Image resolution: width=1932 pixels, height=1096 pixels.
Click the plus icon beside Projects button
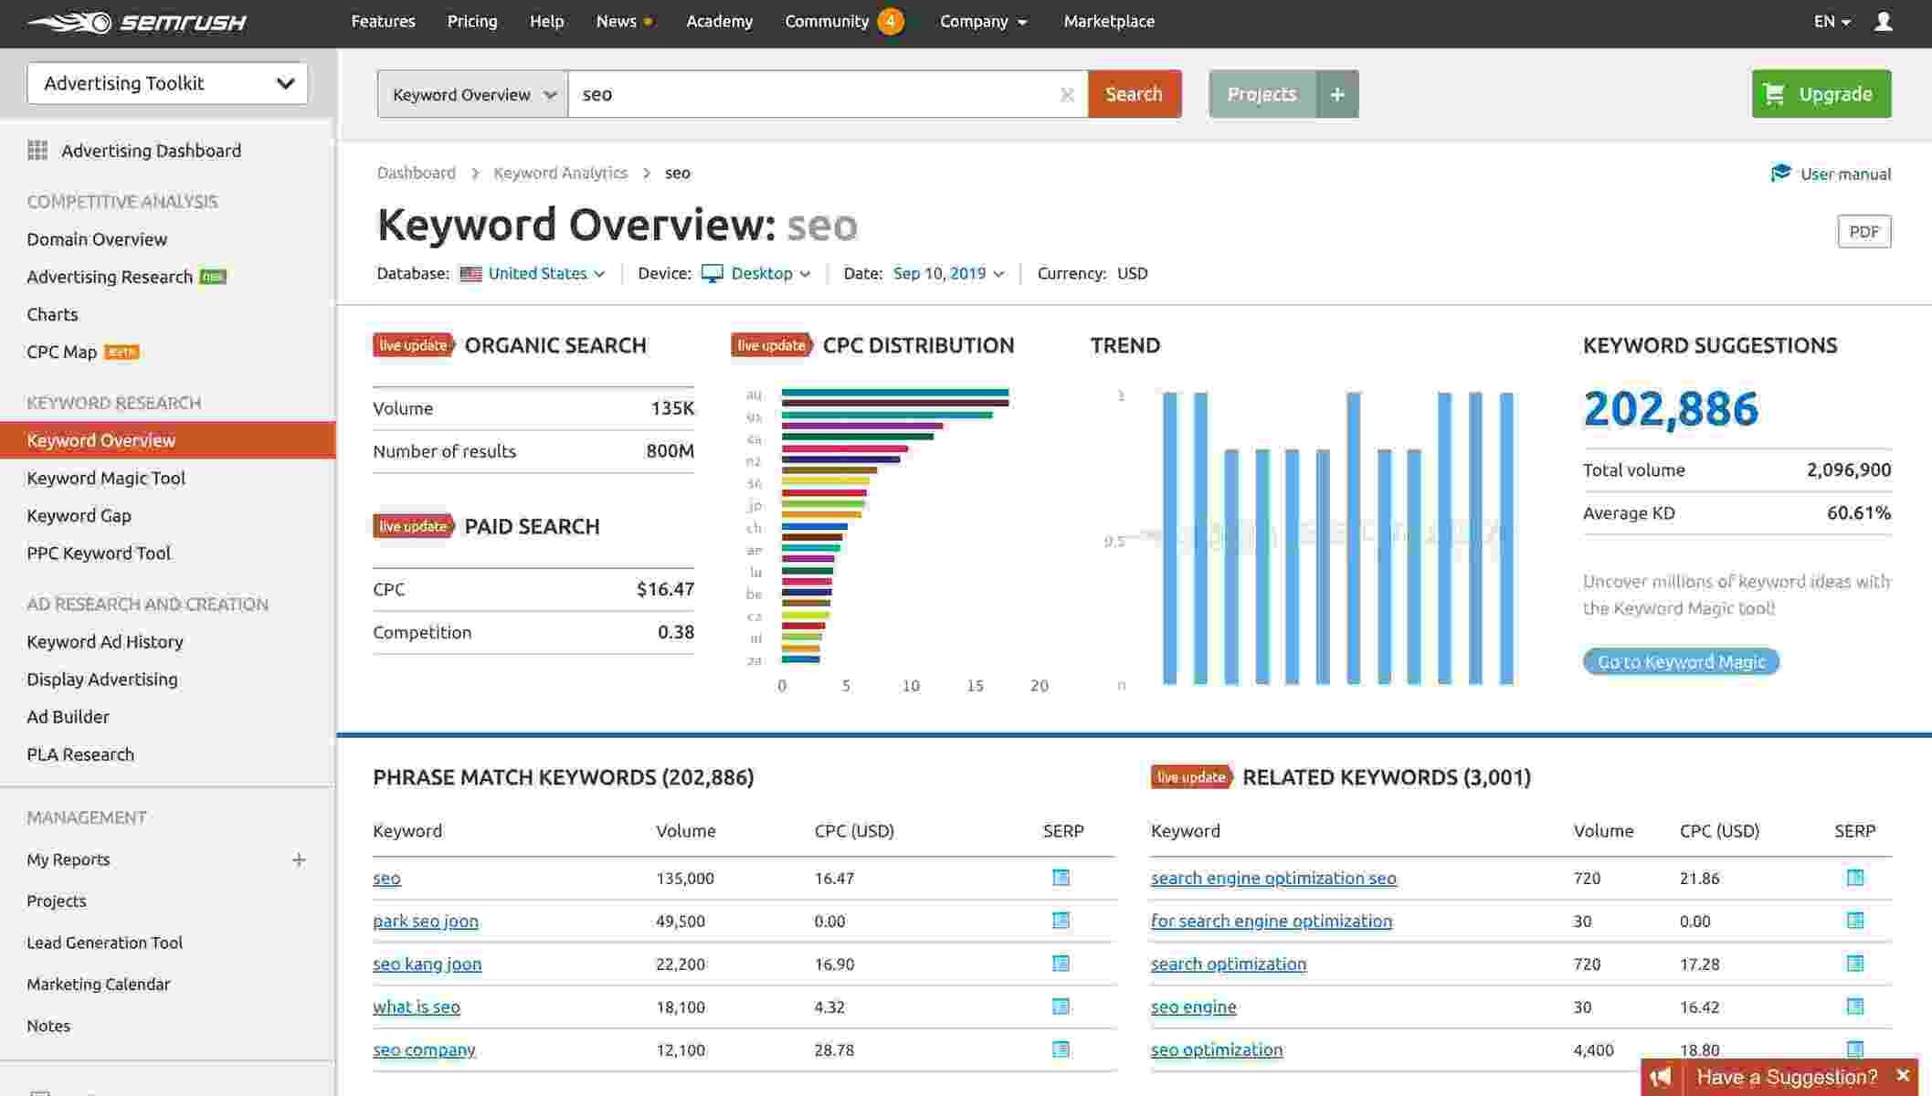pyautogui.click(x=1337, y=94)
